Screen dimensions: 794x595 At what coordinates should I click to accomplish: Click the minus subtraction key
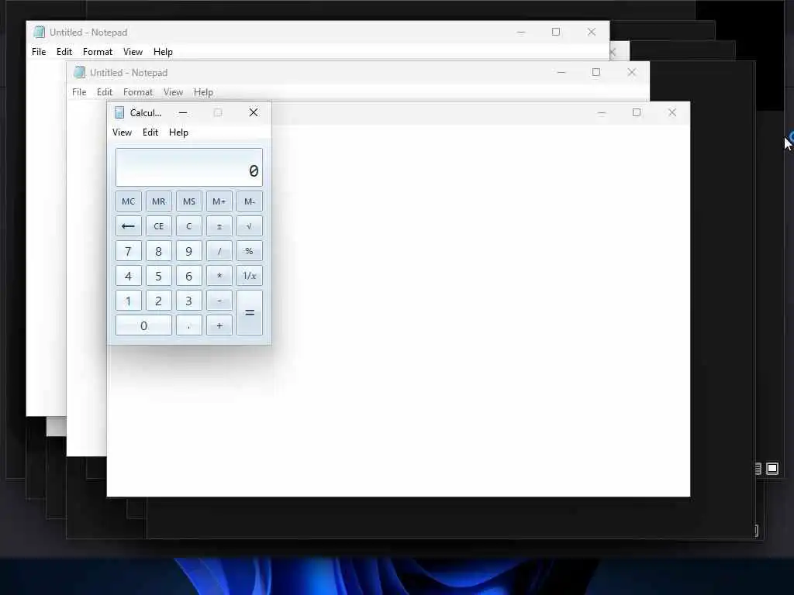(x=219, y=301)
